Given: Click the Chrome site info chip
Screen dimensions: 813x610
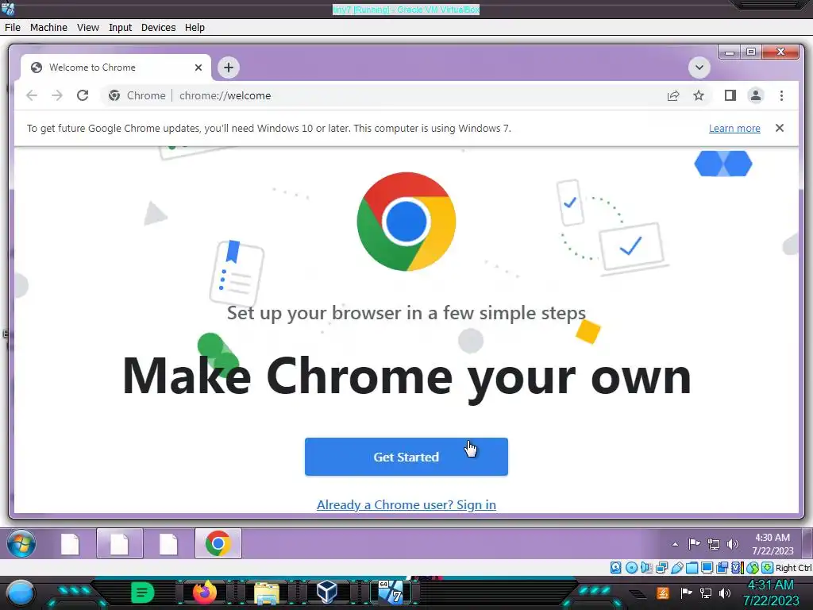Looking at the screenshot, I should coord(137,95).
